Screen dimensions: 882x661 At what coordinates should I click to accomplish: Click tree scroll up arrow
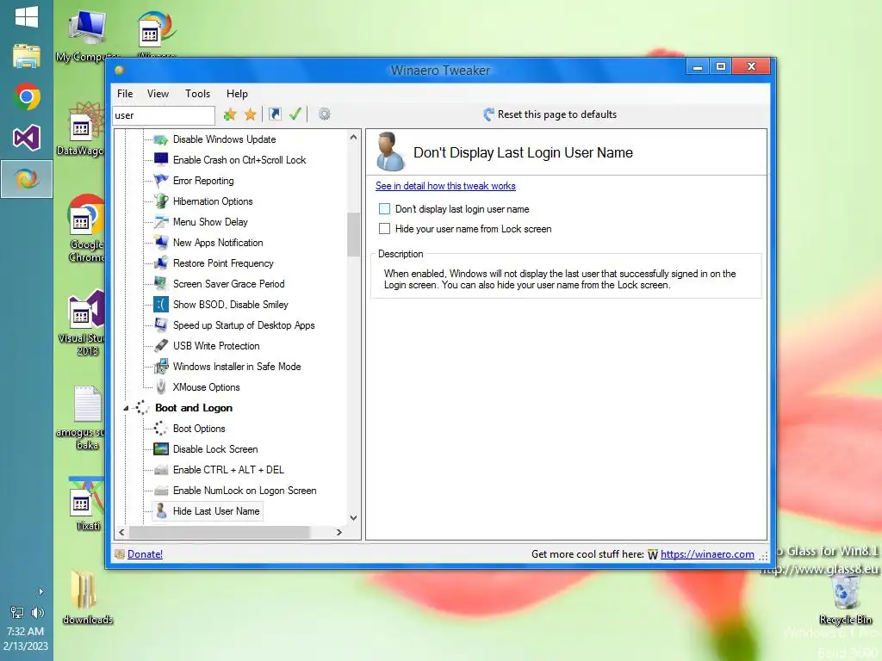click(x=353, y=137)
